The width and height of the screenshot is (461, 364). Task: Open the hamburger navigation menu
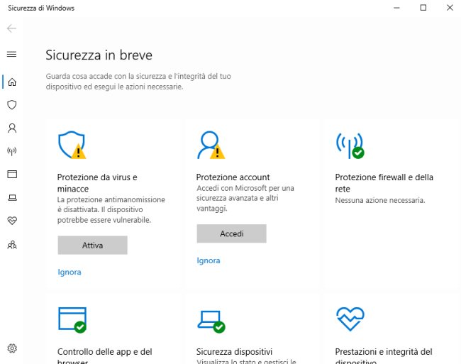(x=12, y=54)
